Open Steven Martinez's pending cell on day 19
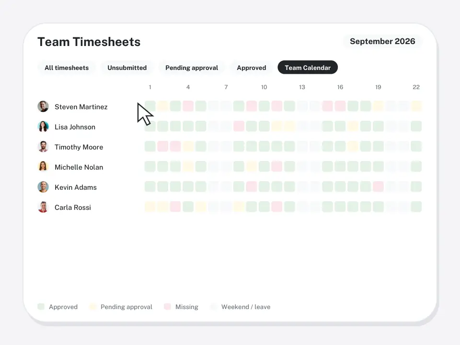Screen dimensions: 460x345 pos(378,106)
